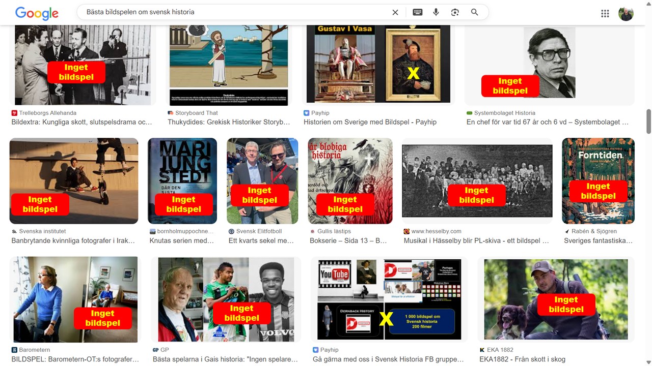Click the search box with the query text
652x366 pixels.
coord(234,12)
